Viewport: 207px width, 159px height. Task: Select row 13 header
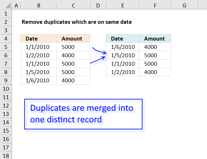click(6, 114)
